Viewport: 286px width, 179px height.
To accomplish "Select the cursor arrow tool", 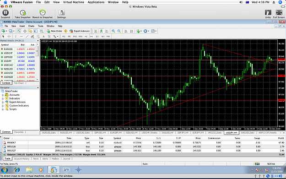I will point(3,36).
